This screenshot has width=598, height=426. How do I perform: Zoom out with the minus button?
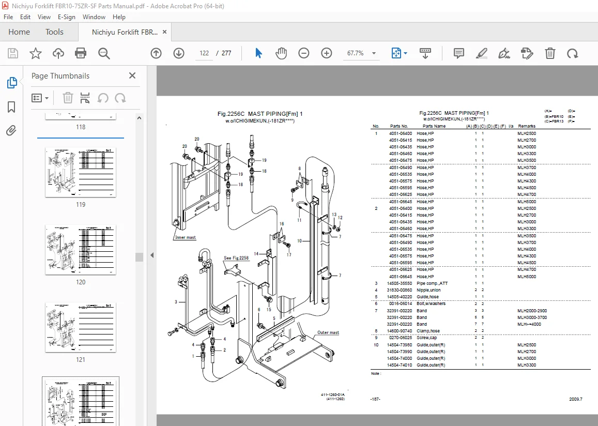[x=303, y=53]
